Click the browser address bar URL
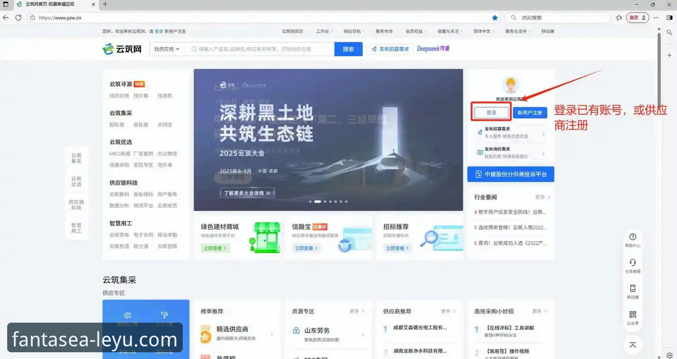This screenshot has height=359, width=677. pyautogui.click(x=60, y=18)
